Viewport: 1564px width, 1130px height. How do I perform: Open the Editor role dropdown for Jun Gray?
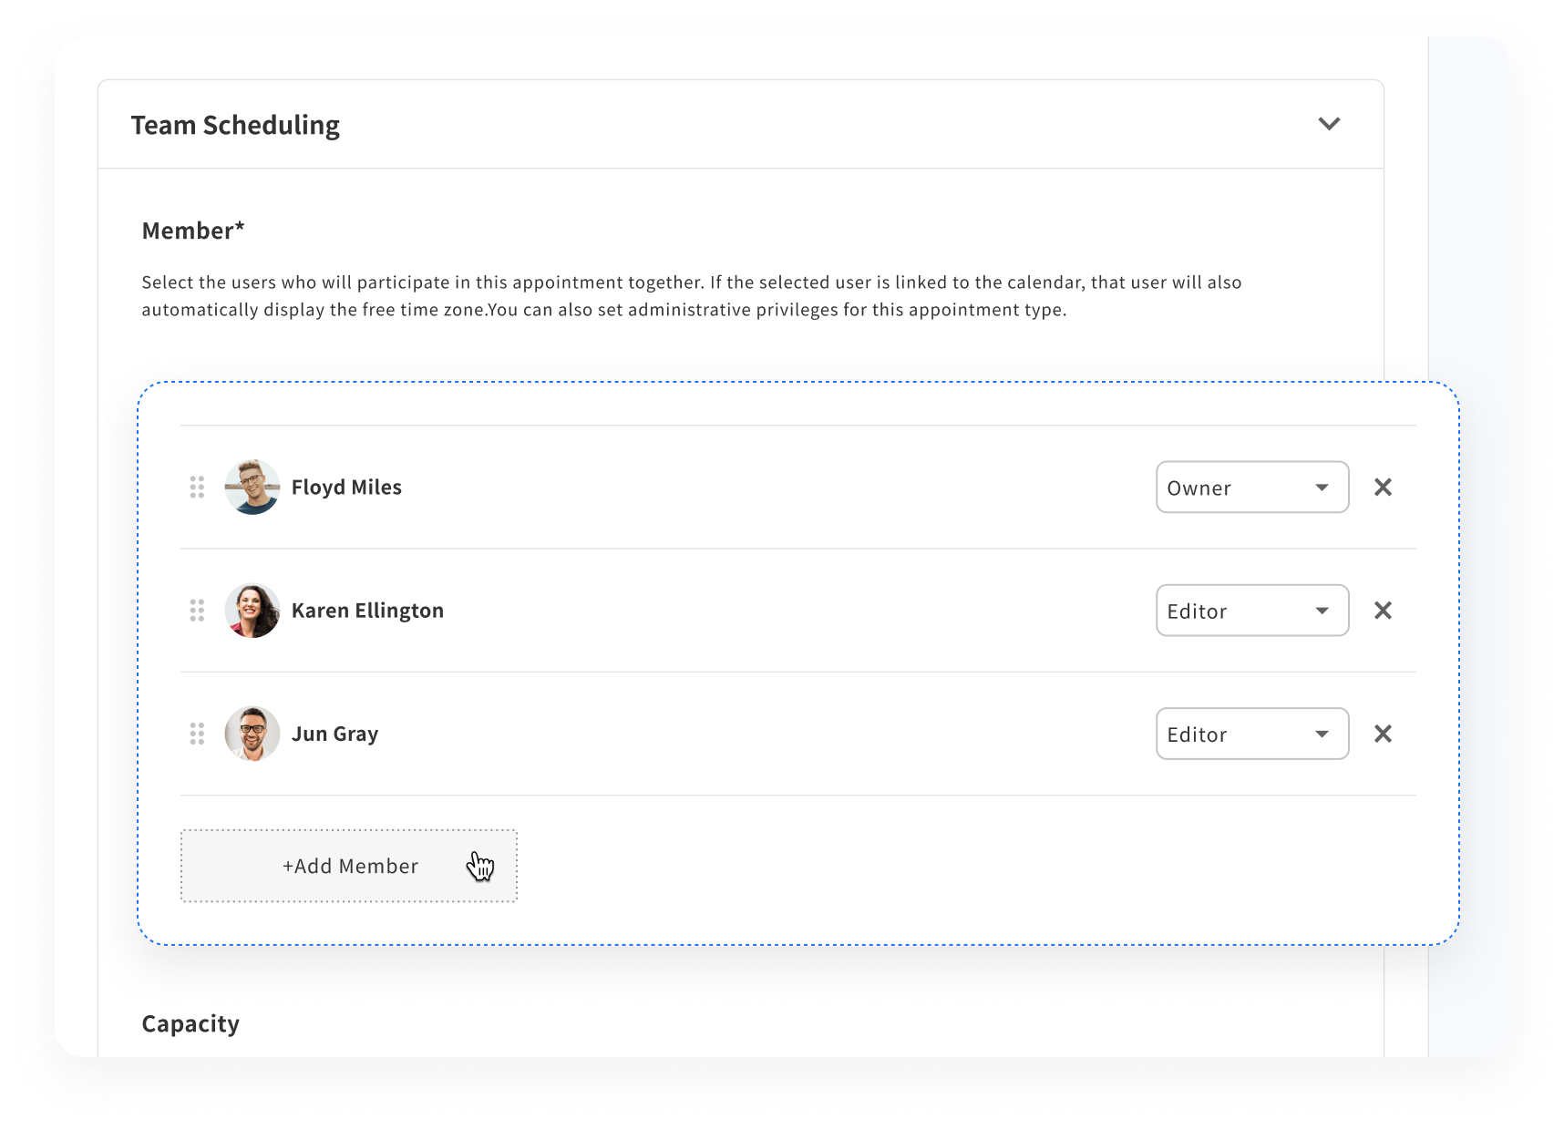1251,734
